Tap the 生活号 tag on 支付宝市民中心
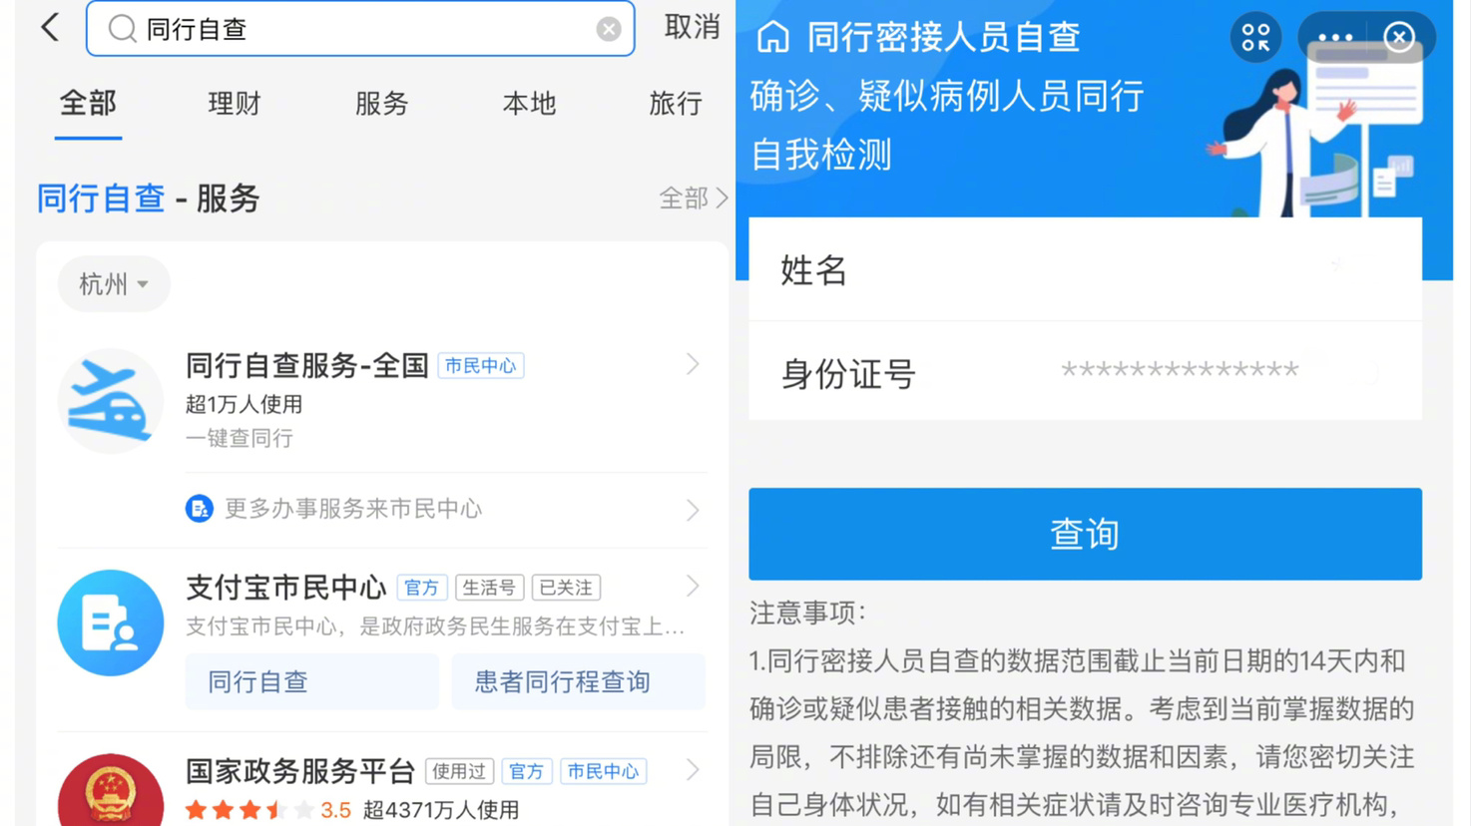1471x826 pixels. [489, 588]
